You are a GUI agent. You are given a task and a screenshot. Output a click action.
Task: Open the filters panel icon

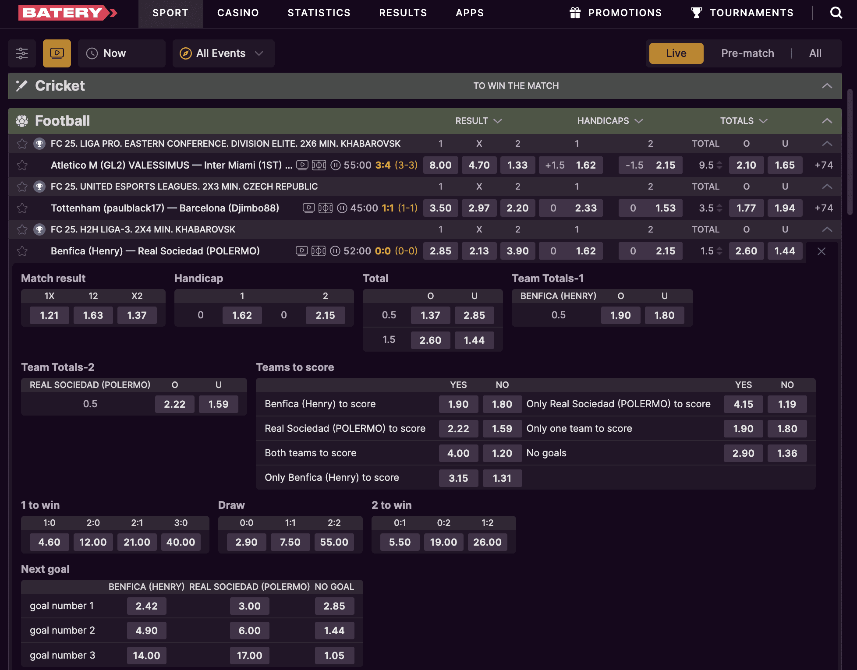21,53
